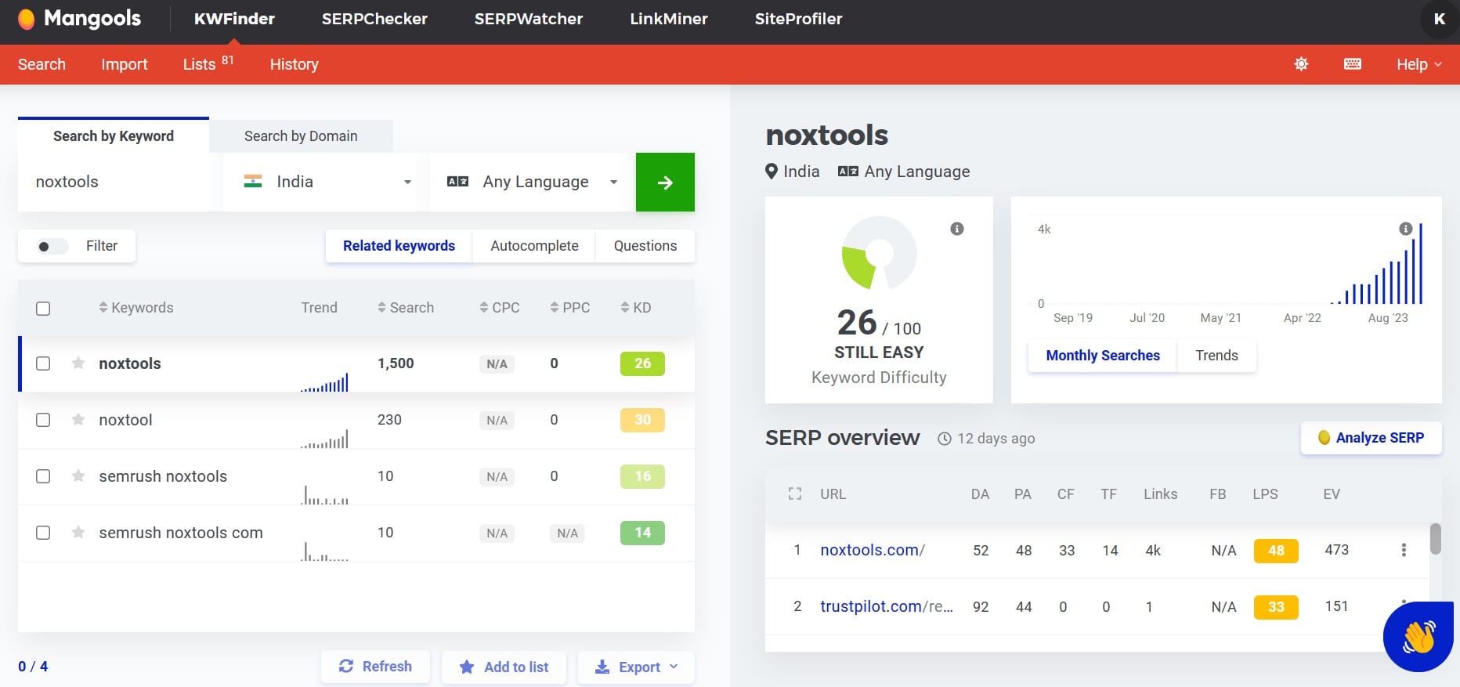The height and width of the screenshot is (687, 1460).
Task: Open the Export dropdown menu
Action: [x=636, y=667]
